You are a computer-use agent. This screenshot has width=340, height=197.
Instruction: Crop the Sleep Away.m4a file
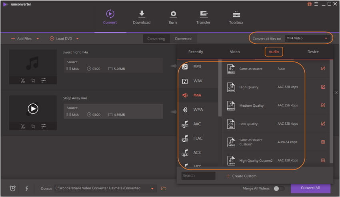click(x=33, y=126)
